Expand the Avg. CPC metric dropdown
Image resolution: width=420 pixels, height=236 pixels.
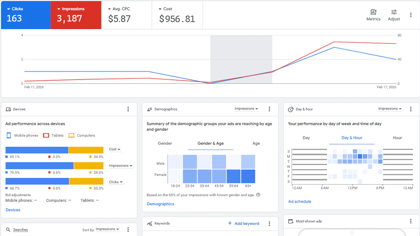[x=110, y=9]
